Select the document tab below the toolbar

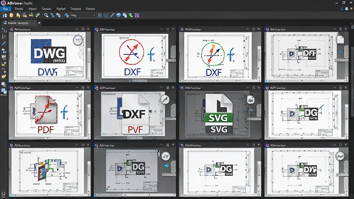coord(19,23)
